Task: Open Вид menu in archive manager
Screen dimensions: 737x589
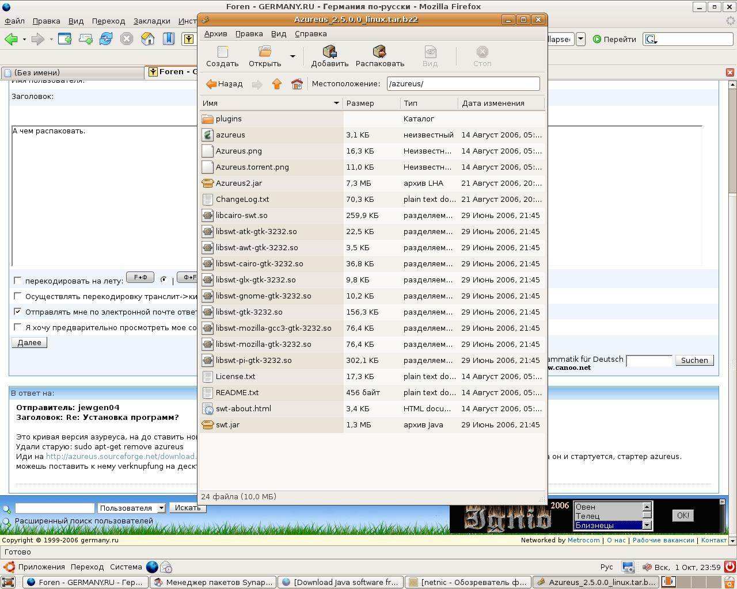Action: coord(279,33)
